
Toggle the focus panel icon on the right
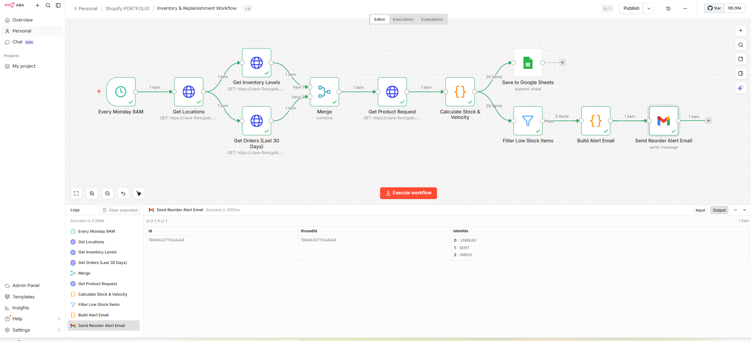(740, 74)
